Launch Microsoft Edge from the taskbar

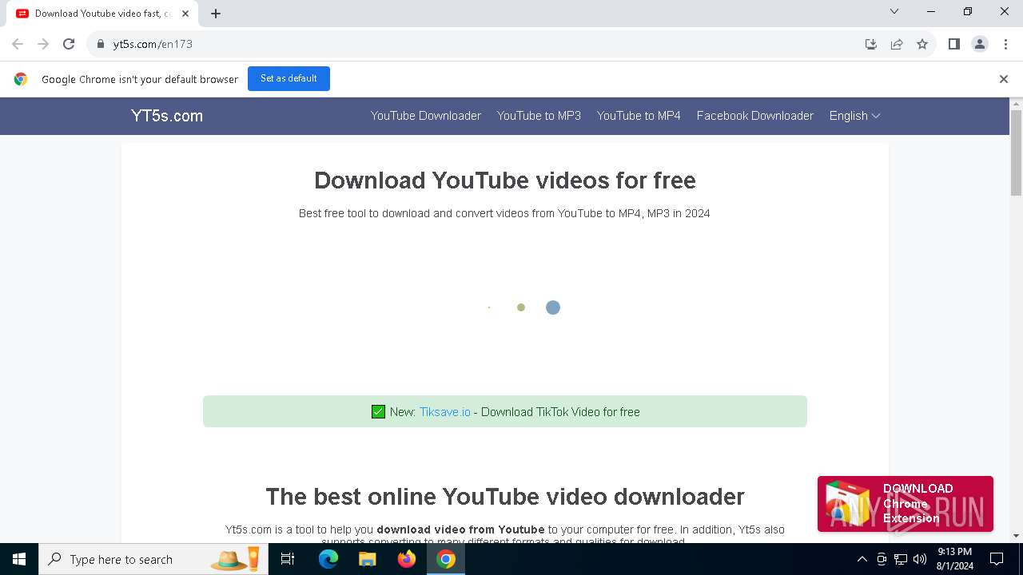[x=328, y=559]
